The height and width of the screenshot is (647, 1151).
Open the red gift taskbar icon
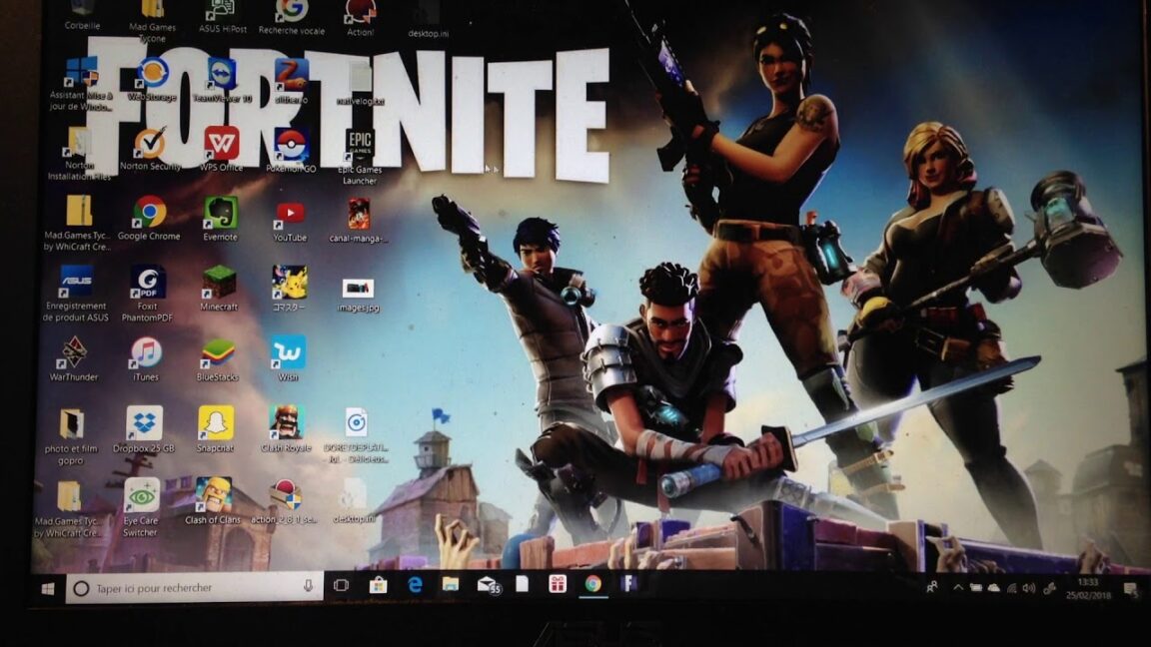point(558,584)
